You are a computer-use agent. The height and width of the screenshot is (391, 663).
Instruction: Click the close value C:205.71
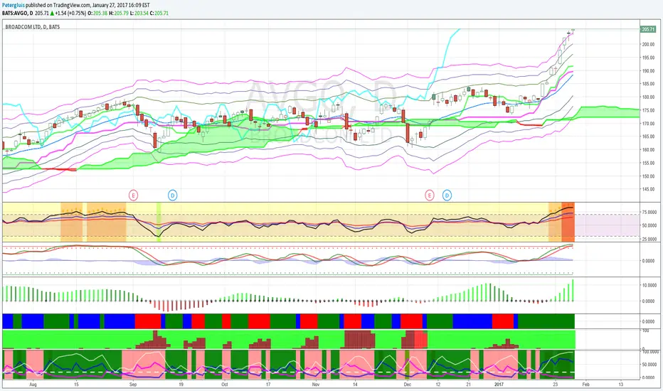coord(159,13)
